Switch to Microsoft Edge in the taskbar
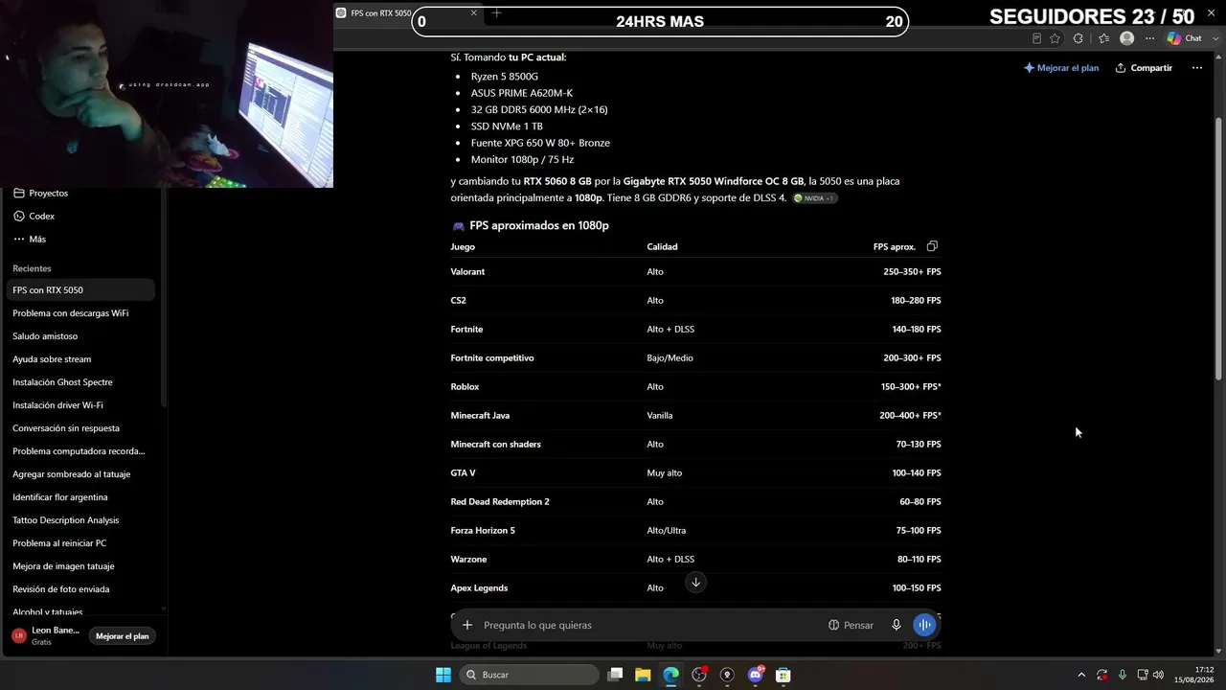1226x690 pixels. coord(671,675)
